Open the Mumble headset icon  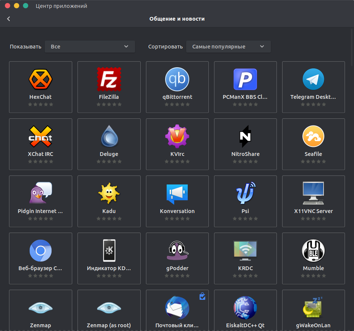(x=313, y=251)
